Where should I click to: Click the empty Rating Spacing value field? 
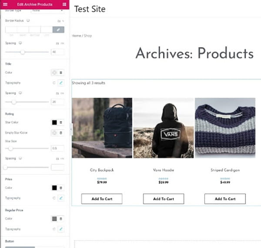(x=57, y=167)
